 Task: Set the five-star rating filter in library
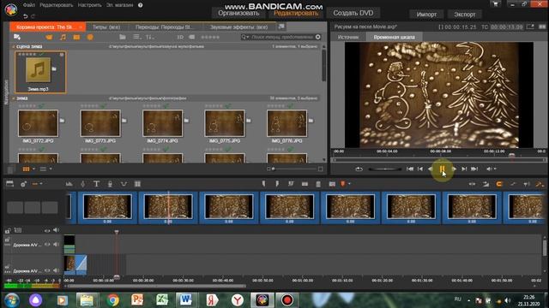(210, 37)
